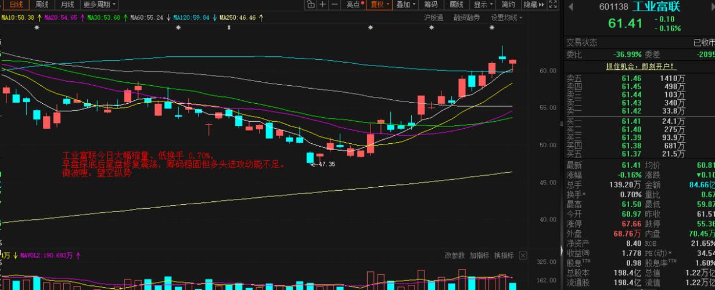Click the MA30:53.68 indicator label
The height and width of the screenshot is (290, 715).
click(105, 18)
